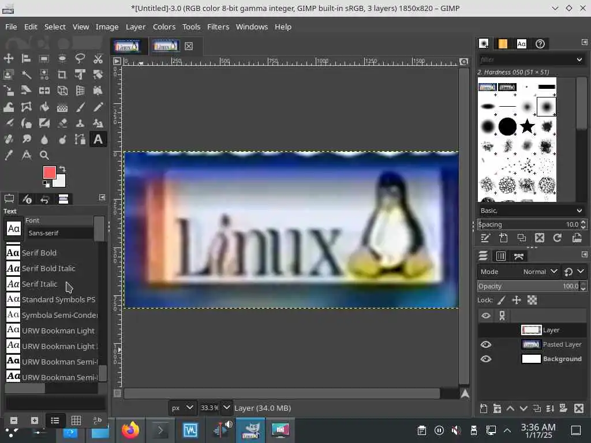591x443 pixels.
Task: Open the Colors menu
Action: point(164,27)
